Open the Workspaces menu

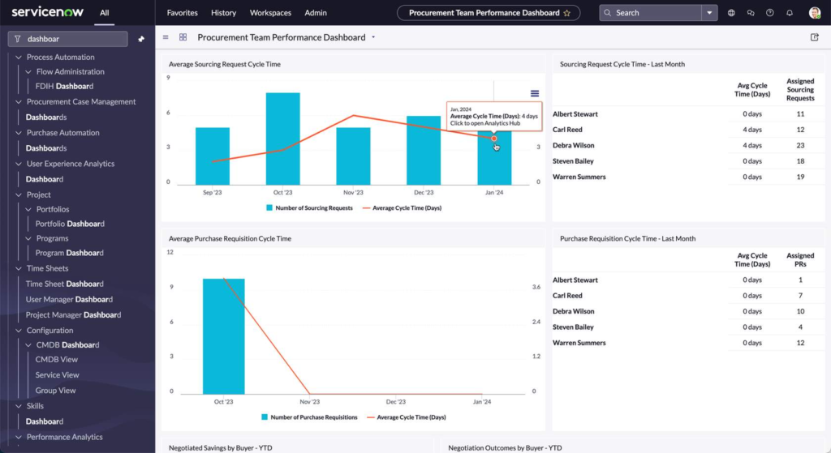click(270, 13)
